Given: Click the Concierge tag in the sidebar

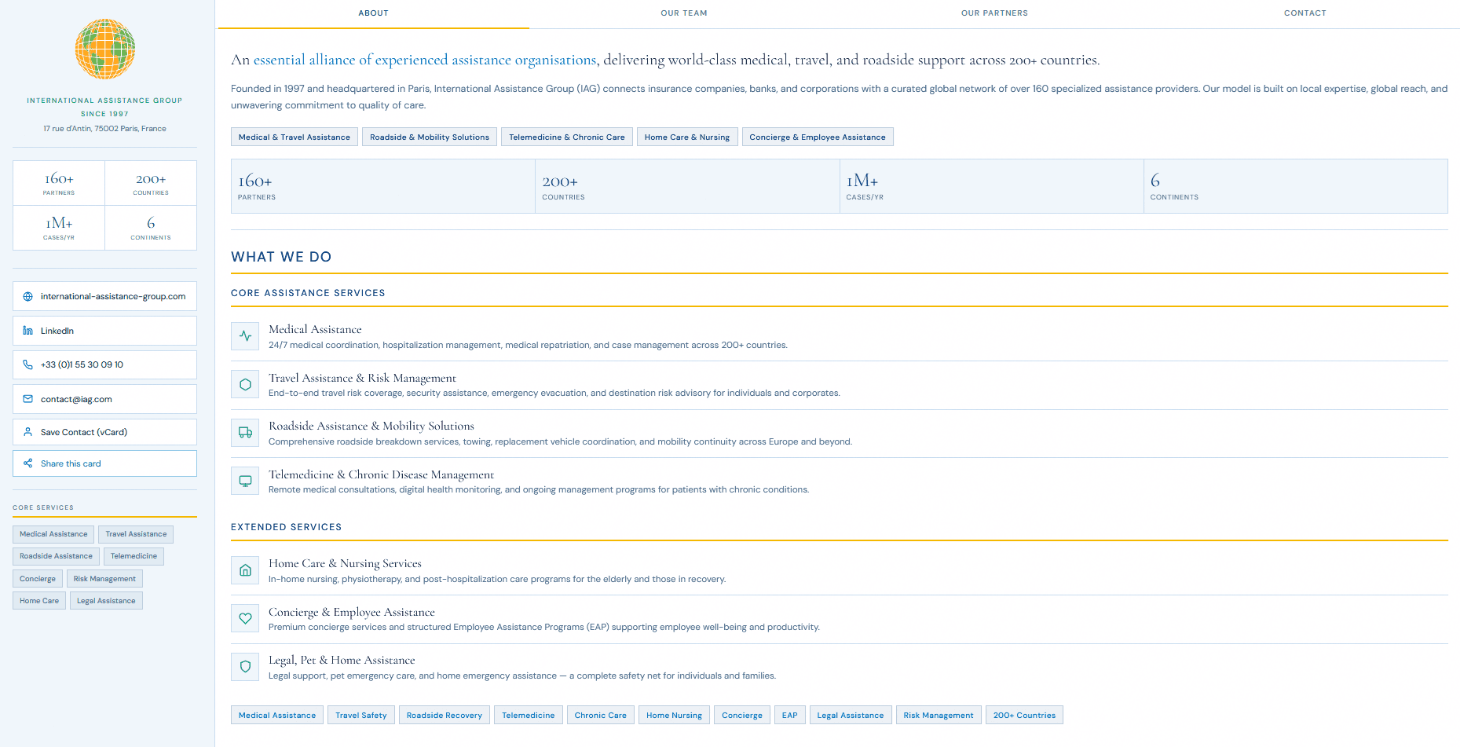Looking at the screenshot, I should tap(38, 579).
